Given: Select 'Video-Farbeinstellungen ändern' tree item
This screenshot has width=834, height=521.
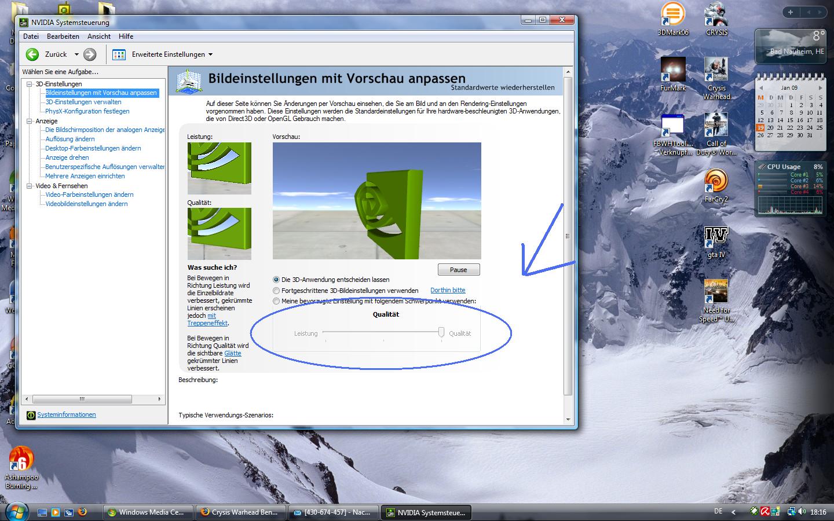Looking at the screenshot, I should 90,195.
